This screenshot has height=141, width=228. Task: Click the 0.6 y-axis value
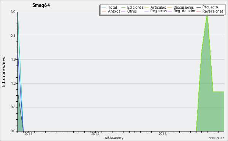click(x=13, y=107)
